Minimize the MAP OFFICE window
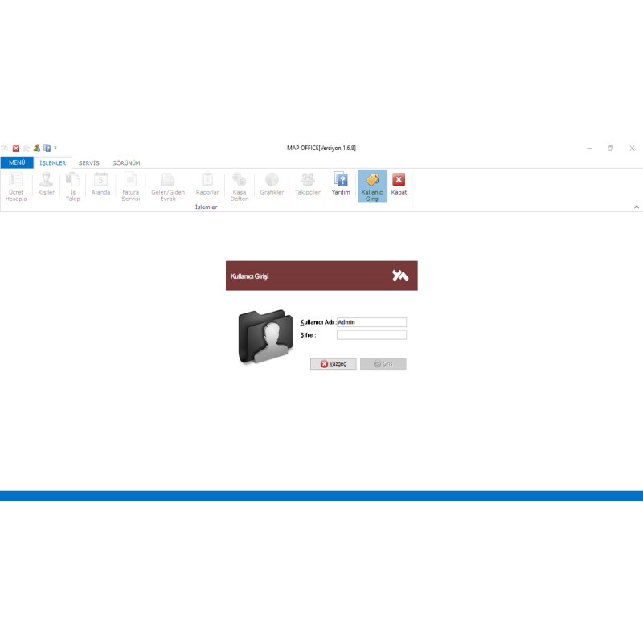 click(x=589, y=149)
